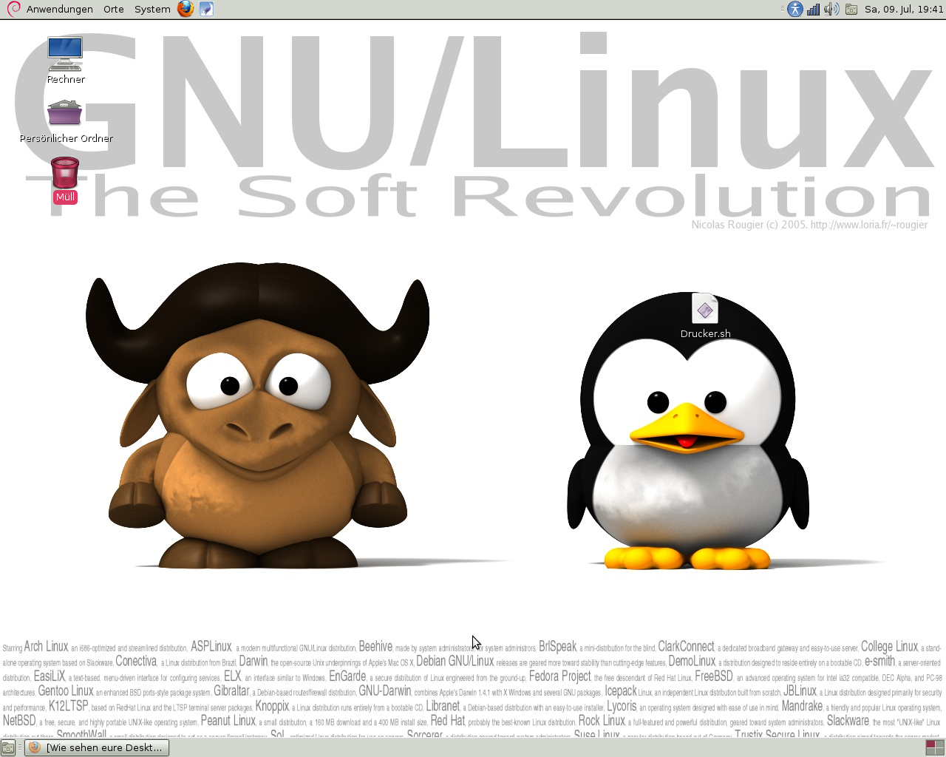Click the panel applet handle before accessibility icon
Viewport: 946px width, 757px height.
point(783,9)
